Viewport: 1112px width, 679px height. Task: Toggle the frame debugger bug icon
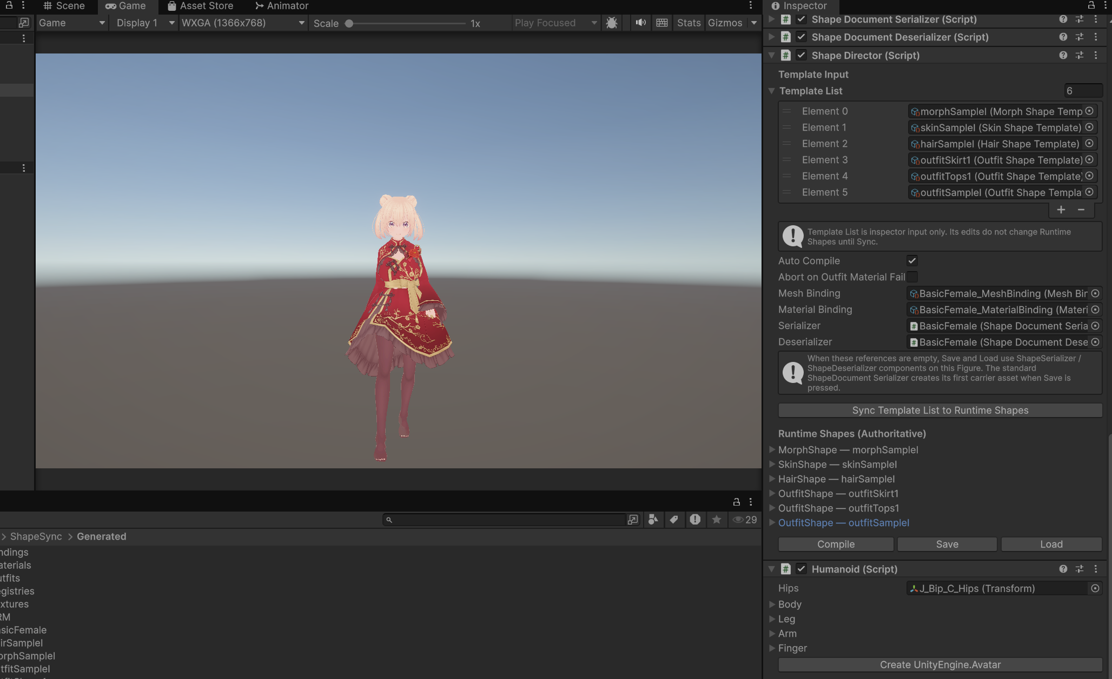pyautogui.click(x=612, y=23)
